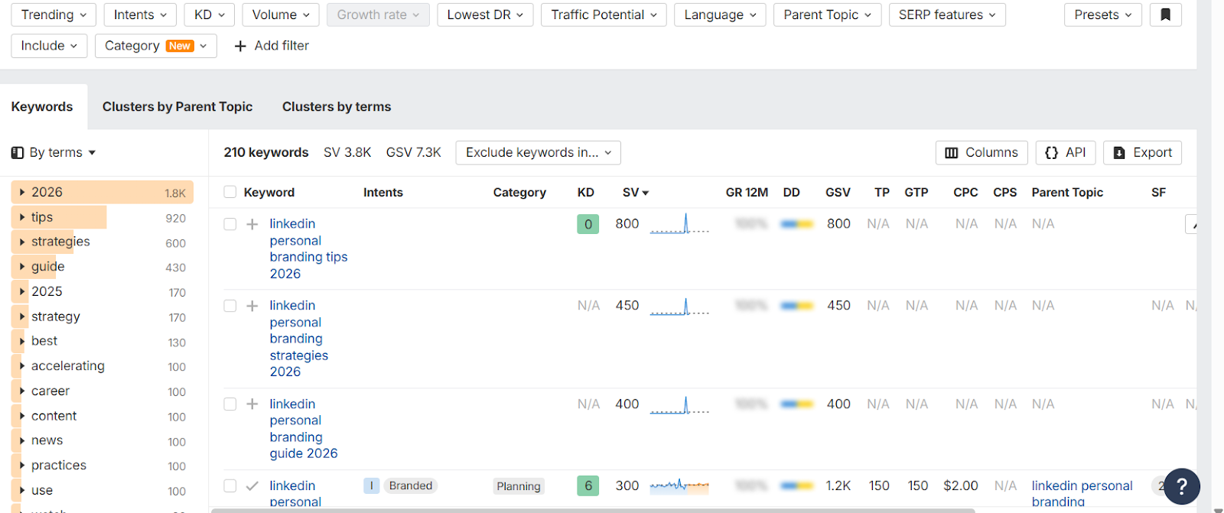Viewport: 1224px width, 513px height.
Task: Open 'linkedin personal branding strategies 2026' link
Action: point(299,339)
